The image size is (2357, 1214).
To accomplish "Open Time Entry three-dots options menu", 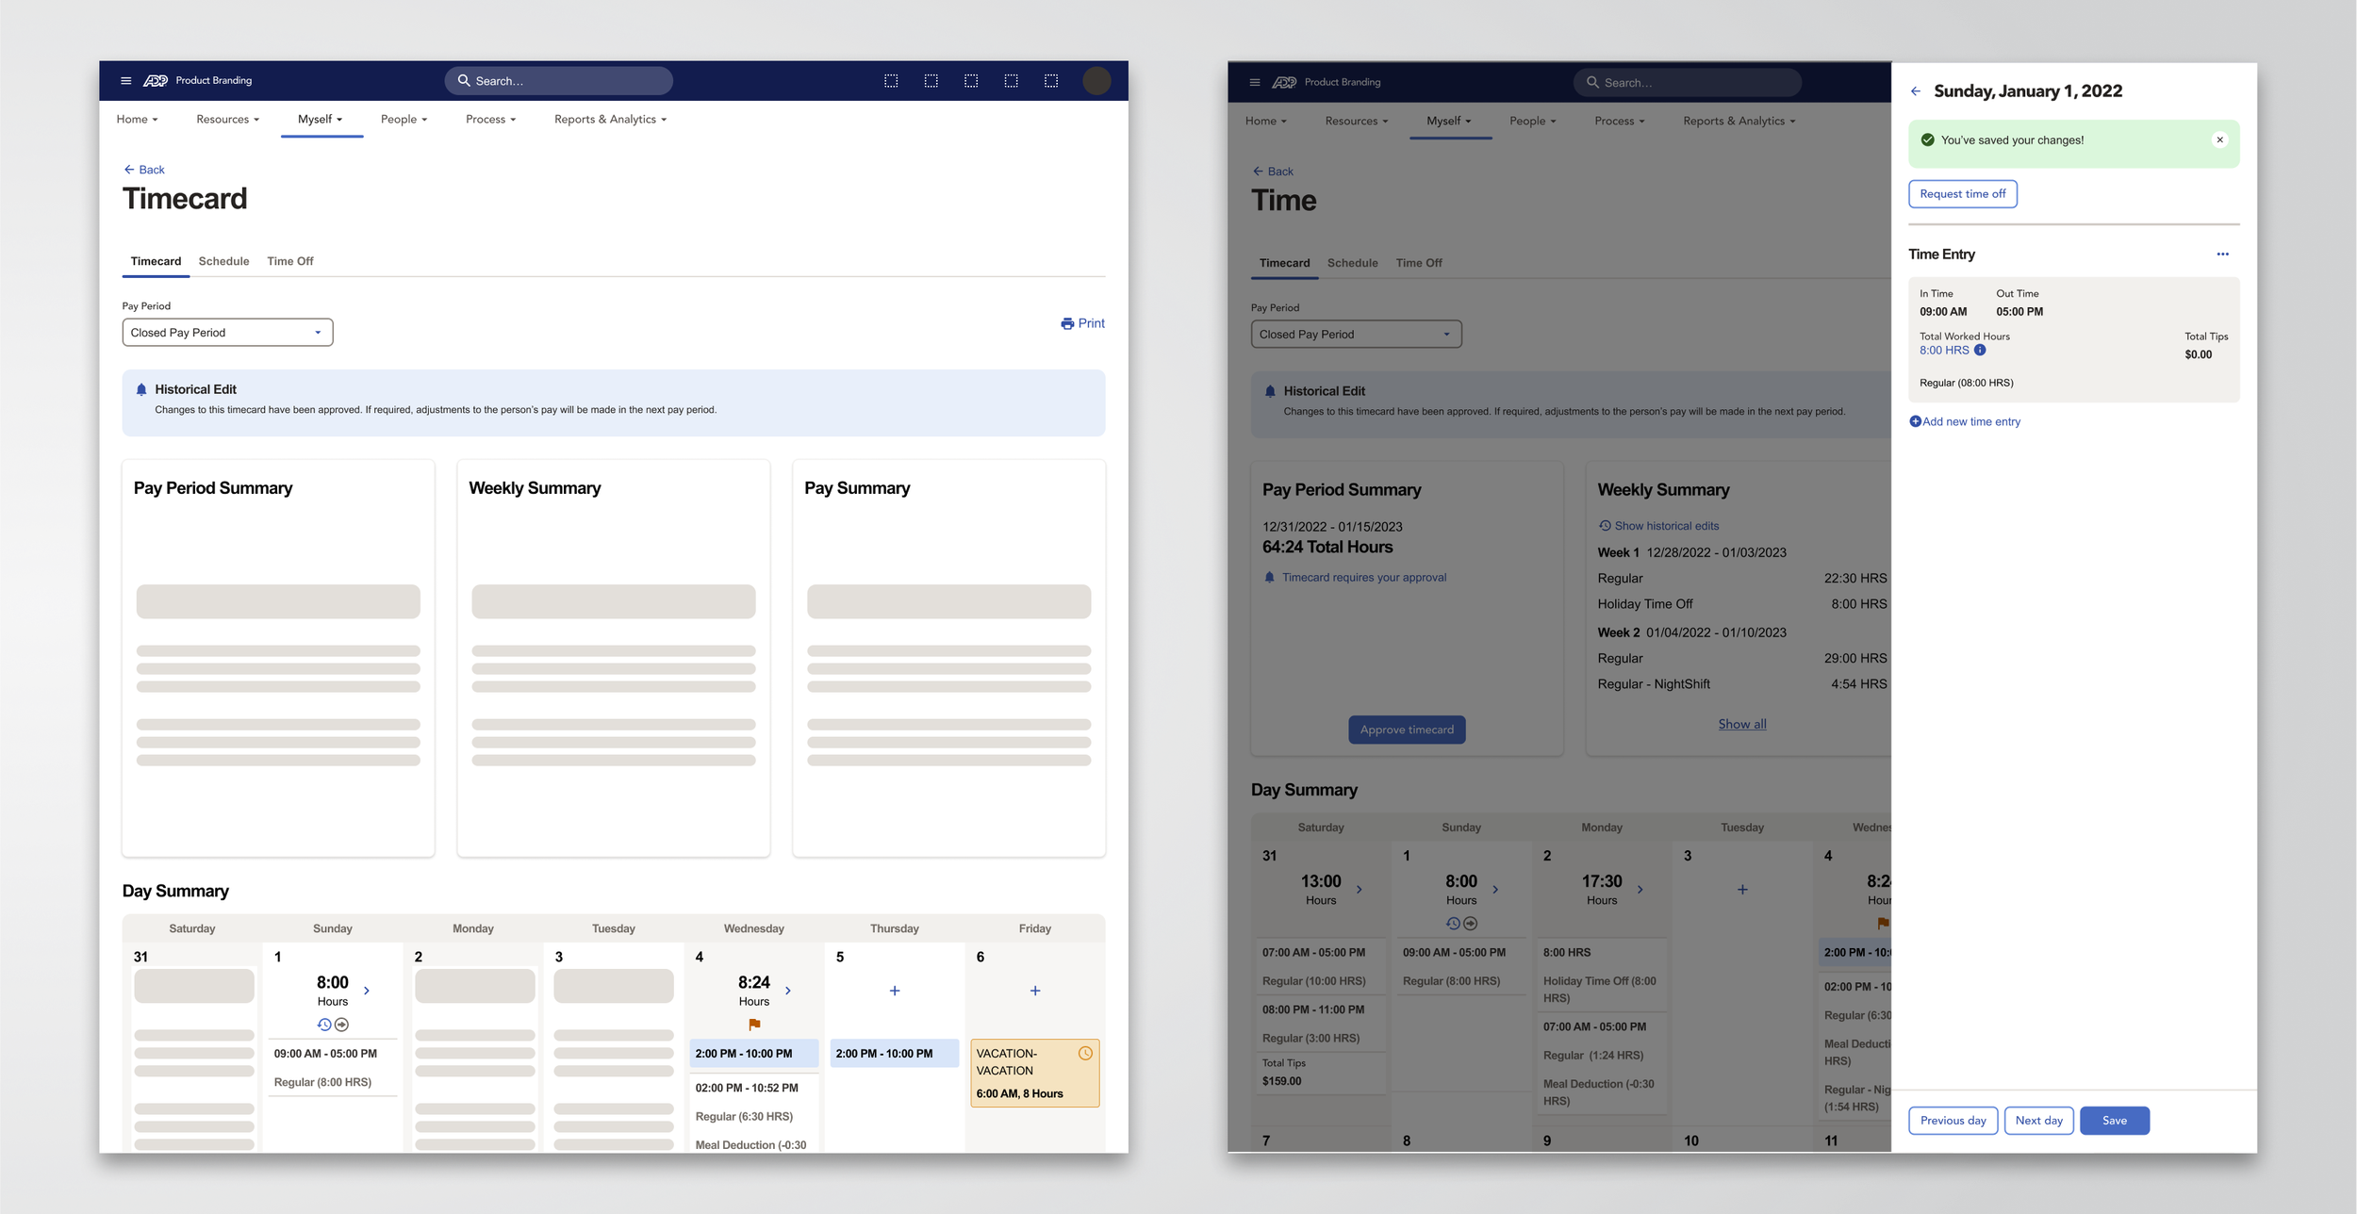I will pyautogui.click(x=2222, y=254).
